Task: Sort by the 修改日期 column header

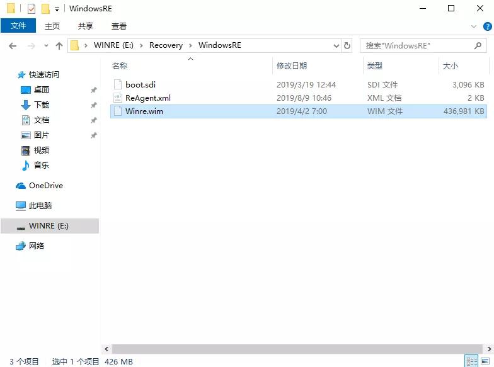Action: pos(292,65)
